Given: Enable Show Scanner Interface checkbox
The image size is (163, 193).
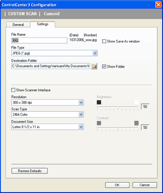Looking at the screenshot, I should 13,90.
